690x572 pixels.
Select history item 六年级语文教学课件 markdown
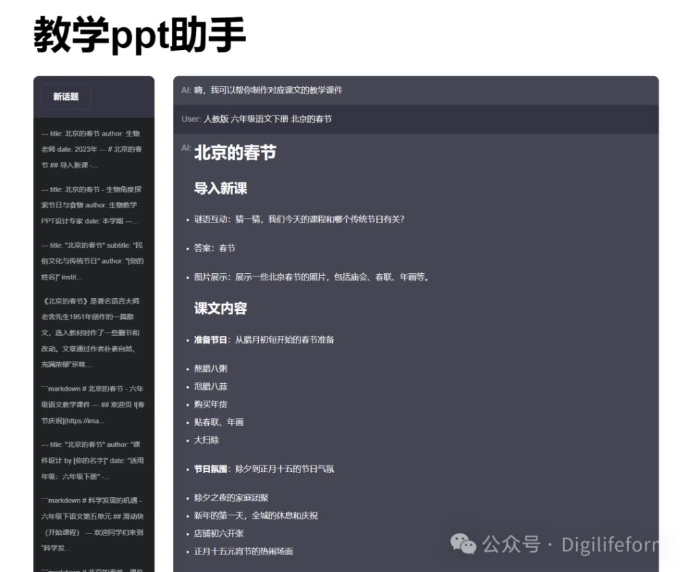[92, 405]
